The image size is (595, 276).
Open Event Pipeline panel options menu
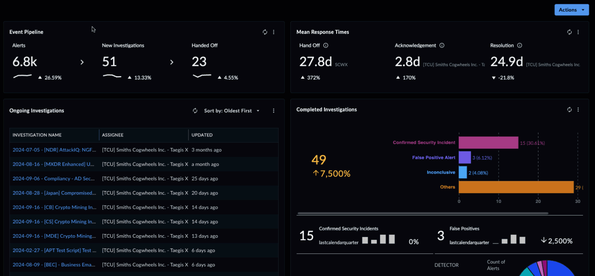[x=274, y=32]
